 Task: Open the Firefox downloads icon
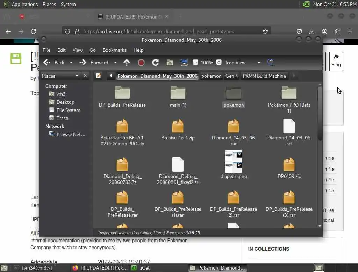point(312,31)
